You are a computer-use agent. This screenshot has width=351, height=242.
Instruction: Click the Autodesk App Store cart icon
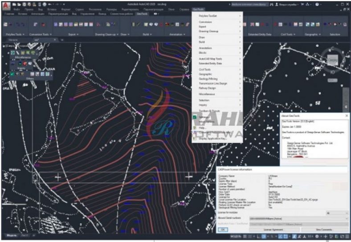coord(302,4)
